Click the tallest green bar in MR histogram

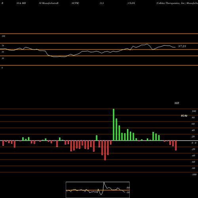coord(114,125)
